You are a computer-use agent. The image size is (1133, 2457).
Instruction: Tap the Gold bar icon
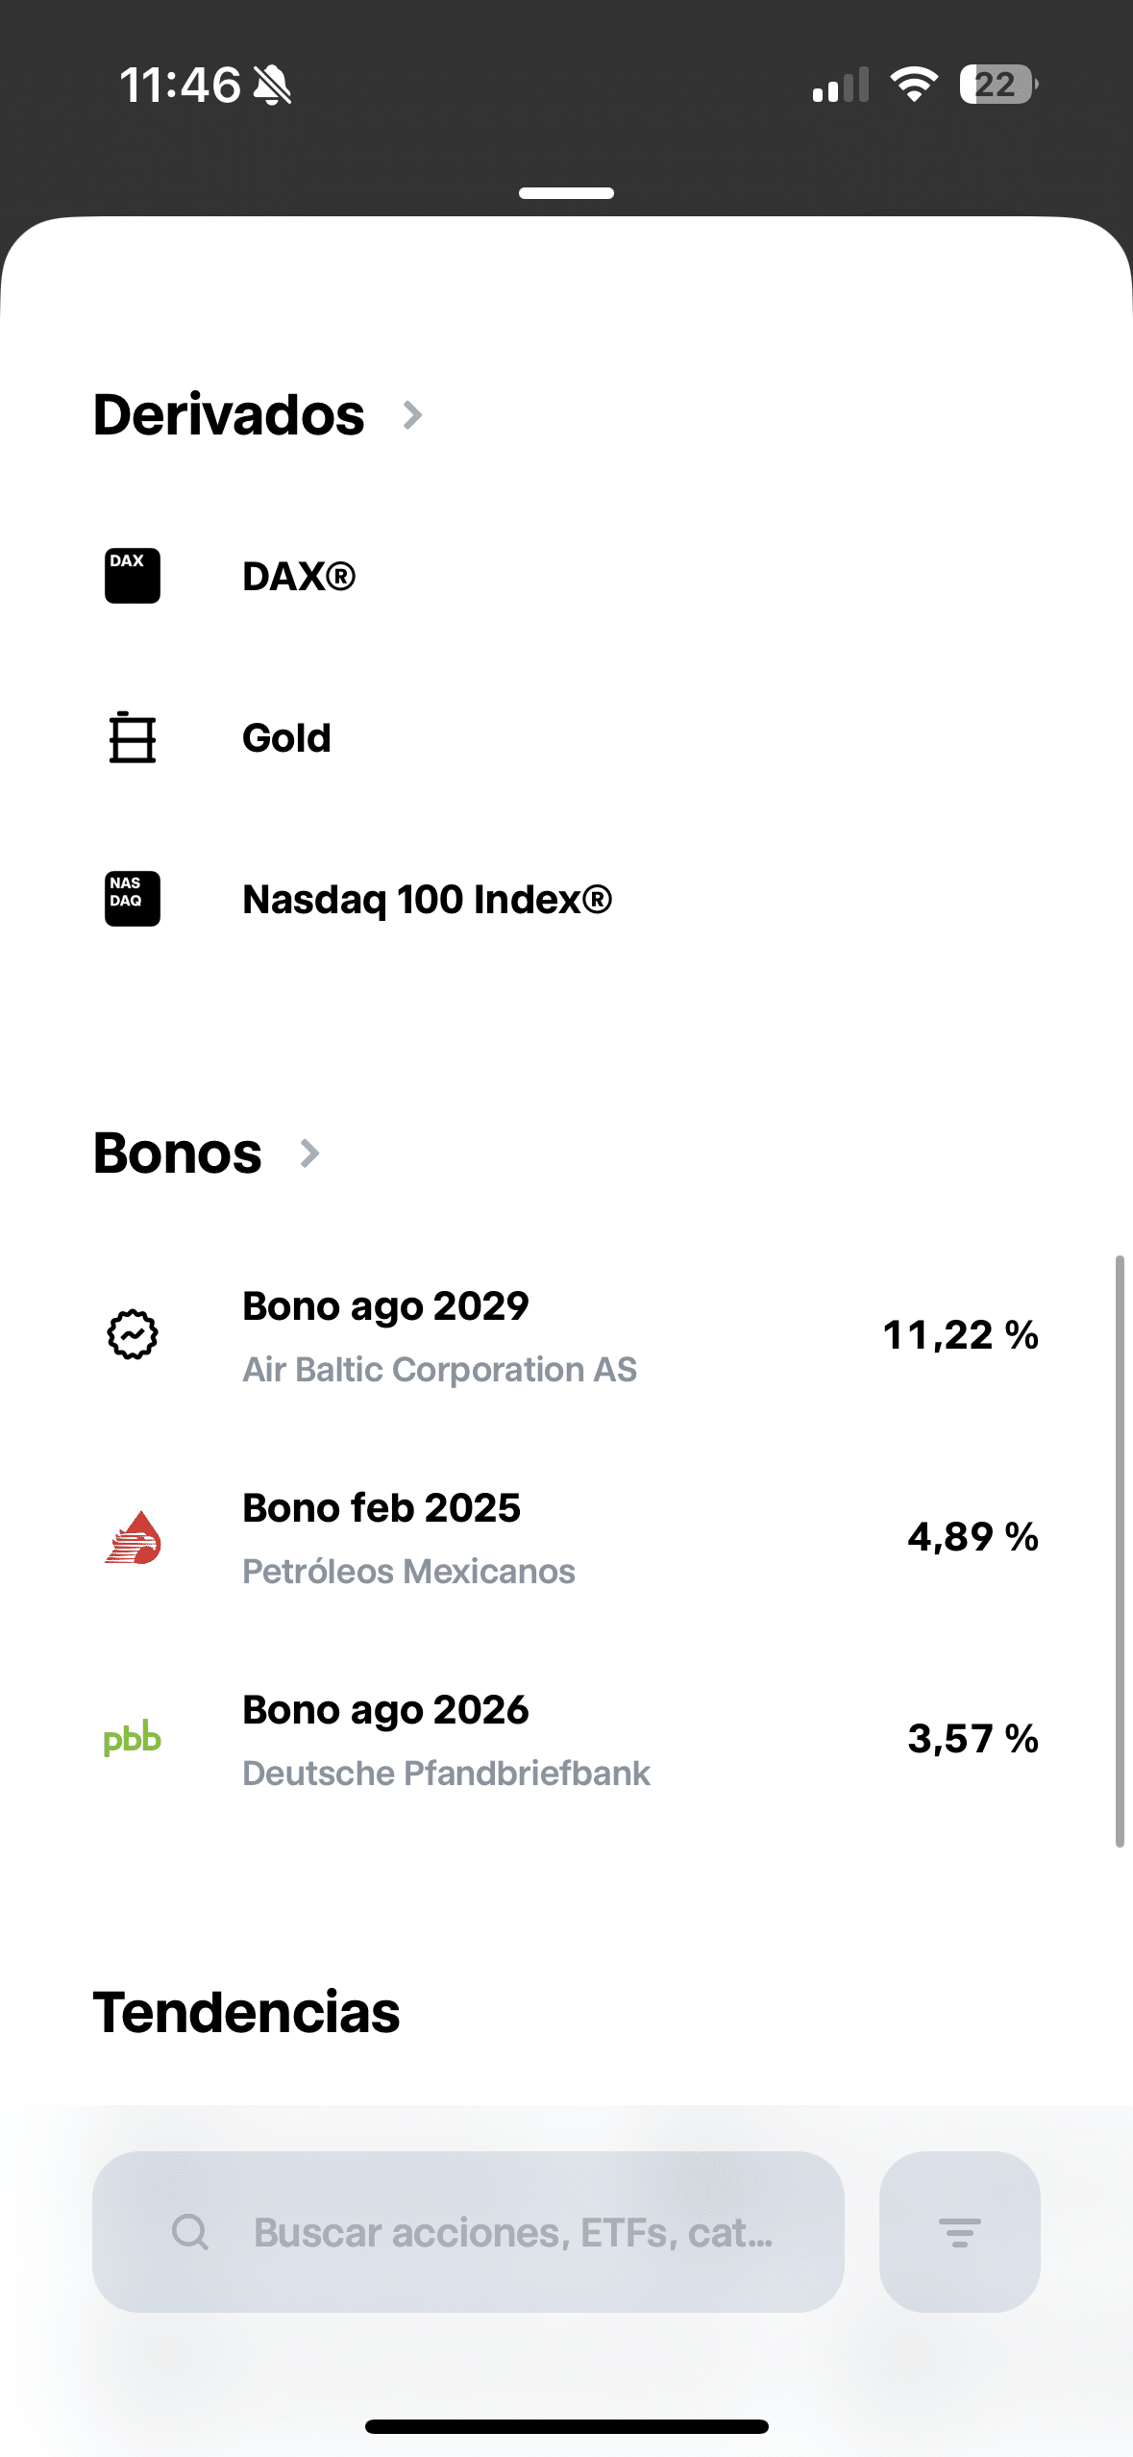click(x=133, y=737)
